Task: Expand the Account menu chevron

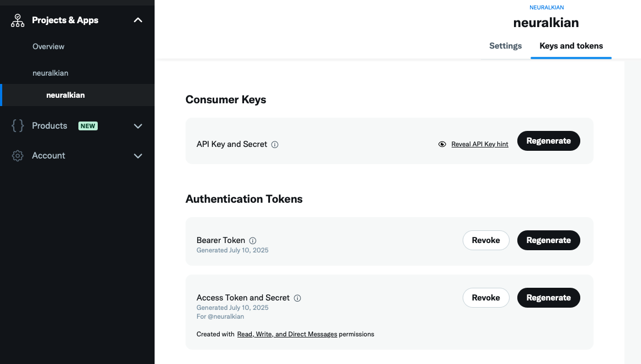Action: 138,156
